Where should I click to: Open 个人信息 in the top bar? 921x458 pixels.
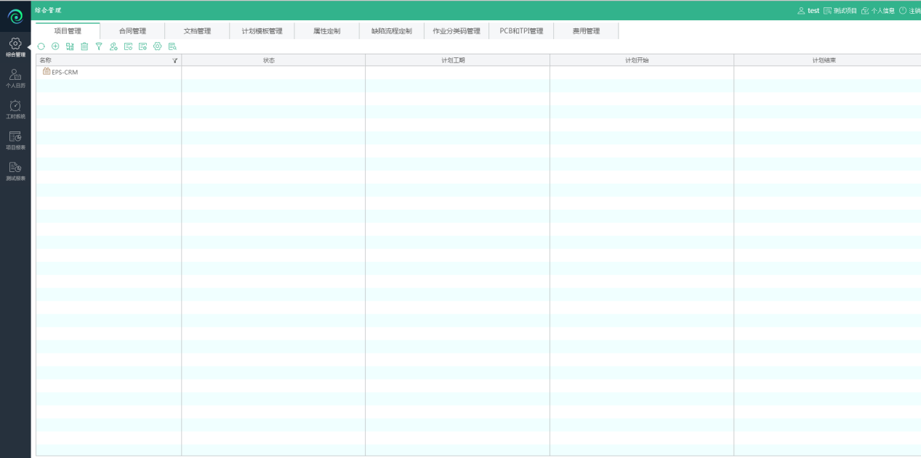(x=878, y=11)
